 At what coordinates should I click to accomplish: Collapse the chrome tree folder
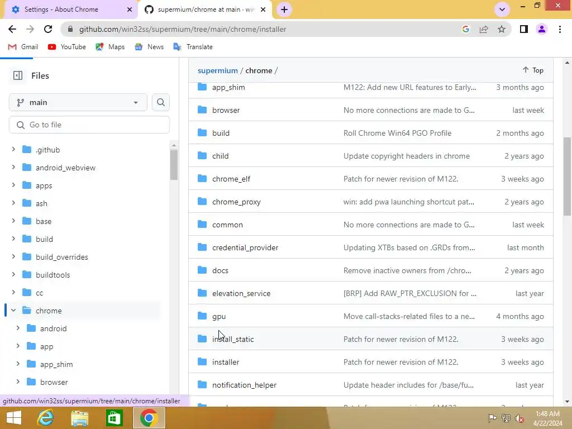tap(13, 310)
